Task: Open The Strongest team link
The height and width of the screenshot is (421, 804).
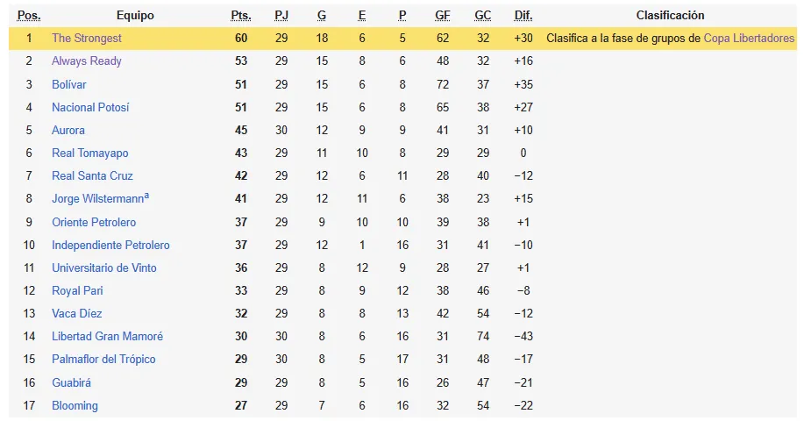Action: pos(87,38)
